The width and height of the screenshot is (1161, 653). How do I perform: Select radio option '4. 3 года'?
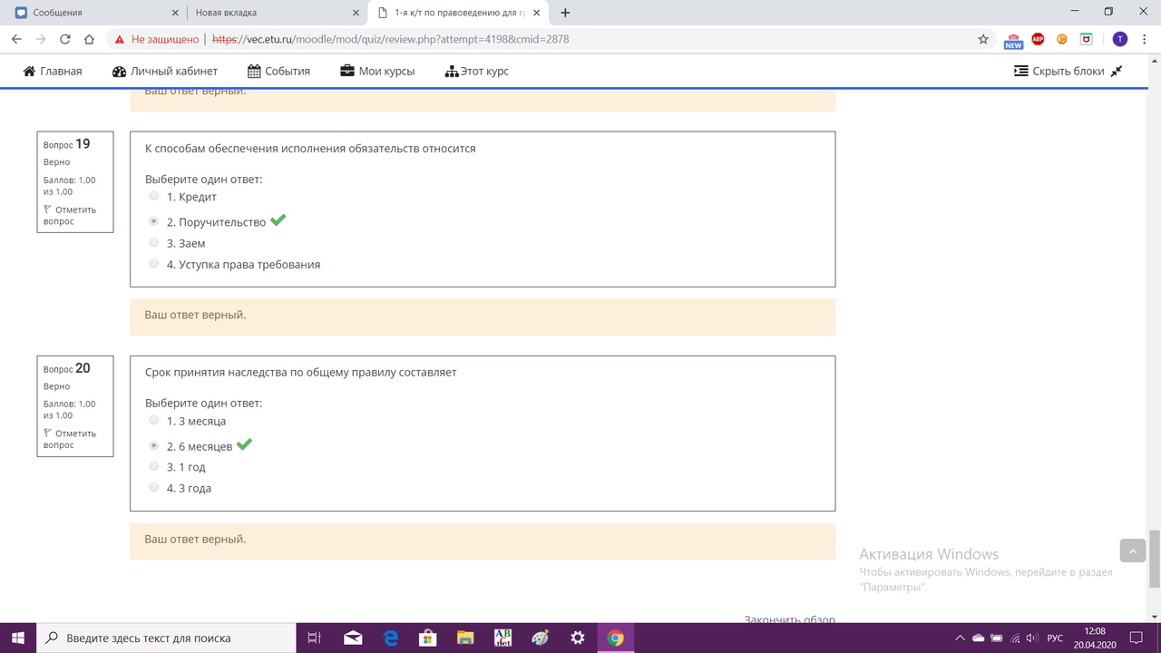(153, 487)
